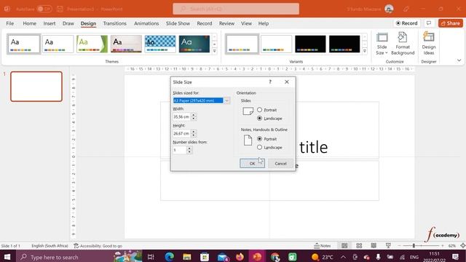Viewport: 466px width, 262px height.
Task: Adjust the Number slides from spinner
Action: coord(189,150)
